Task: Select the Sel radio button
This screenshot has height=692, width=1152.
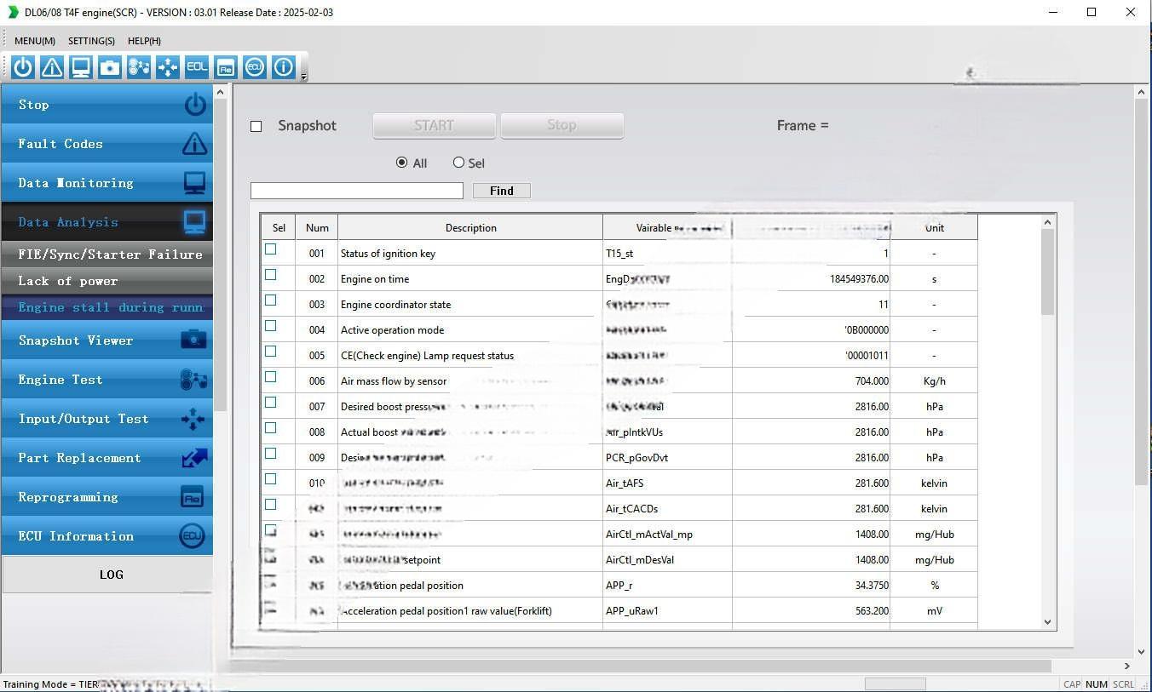Action: point(459,163)
